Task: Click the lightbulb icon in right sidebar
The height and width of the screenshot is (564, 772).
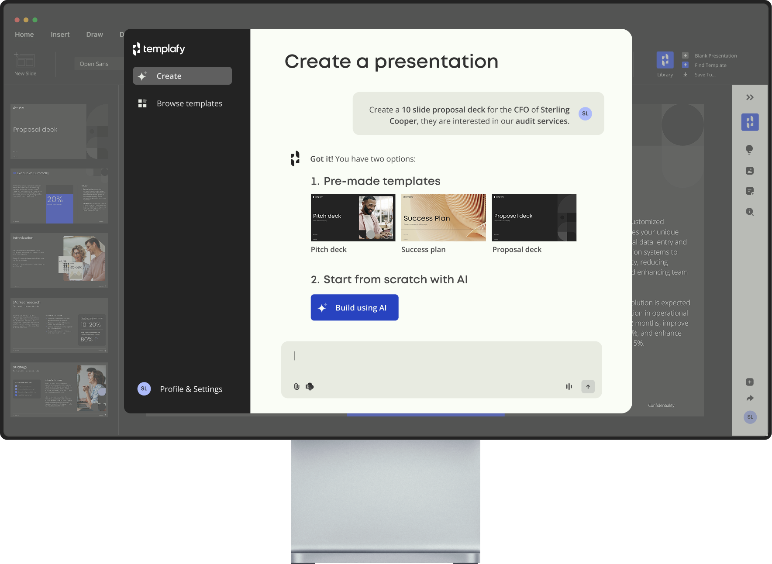Action: (x=749, y=150)
